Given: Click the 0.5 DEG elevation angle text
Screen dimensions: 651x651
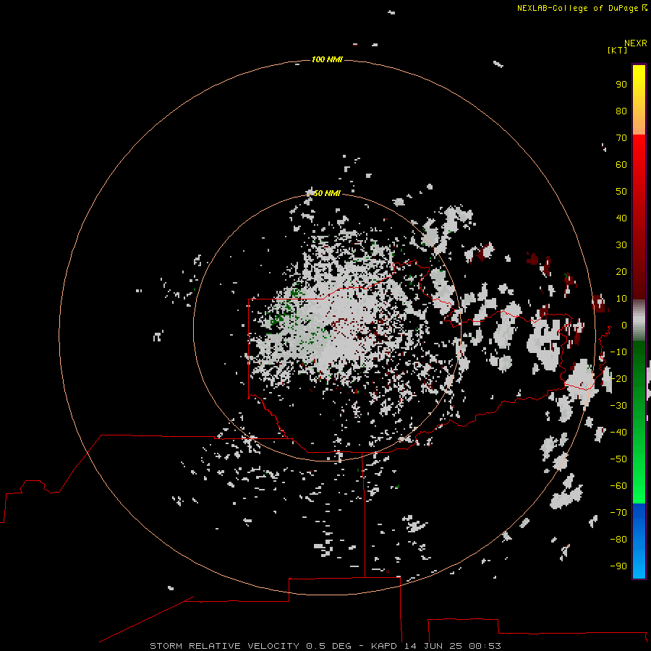Looking at the screenshot, I should [x=329, y=646].
